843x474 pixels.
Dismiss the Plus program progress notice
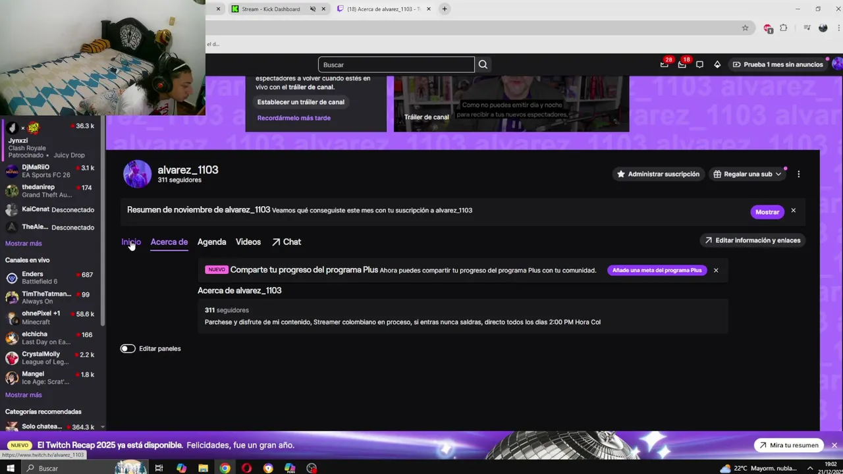pyautogui.click(x=716, y=270)
